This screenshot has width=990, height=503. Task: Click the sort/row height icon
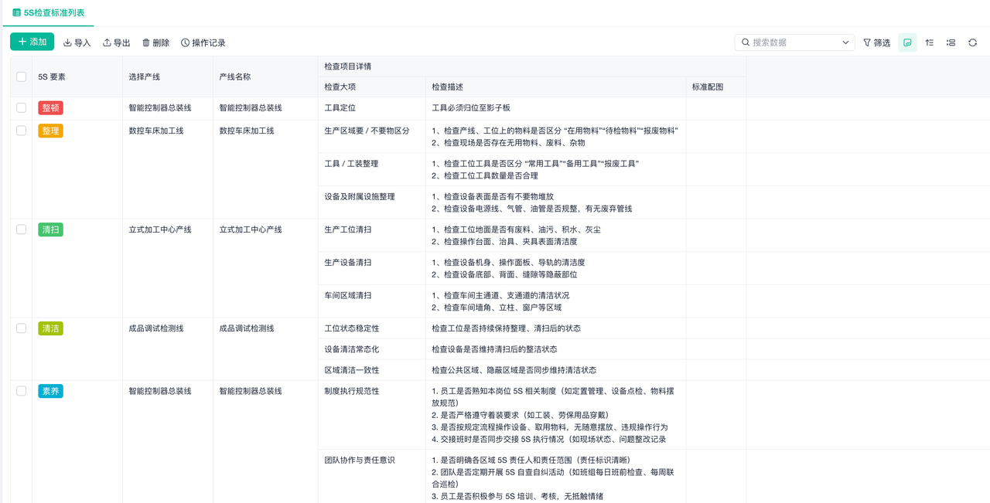(x=930, y=42)
